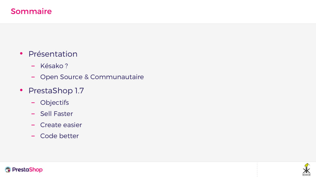Click the pink dash before Sell Faster
This screenshot has width=316, height=177.
[x=33, y=114]
